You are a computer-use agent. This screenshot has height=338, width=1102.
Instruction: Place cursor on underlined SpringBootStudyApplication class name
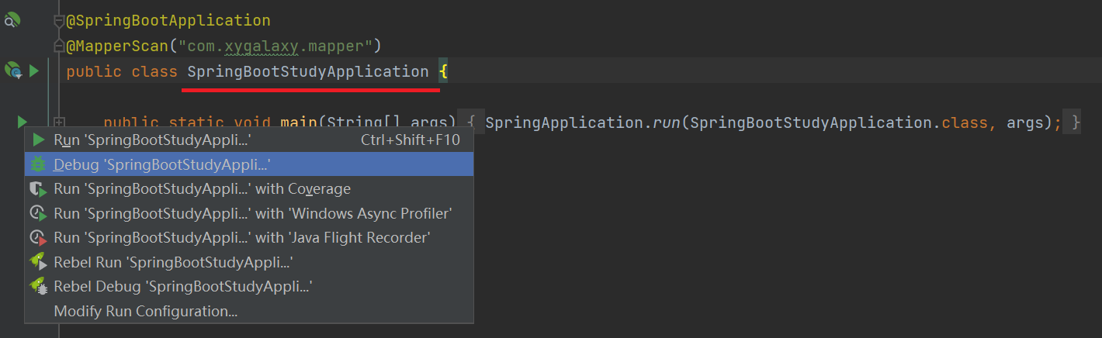tap(307, 72)
